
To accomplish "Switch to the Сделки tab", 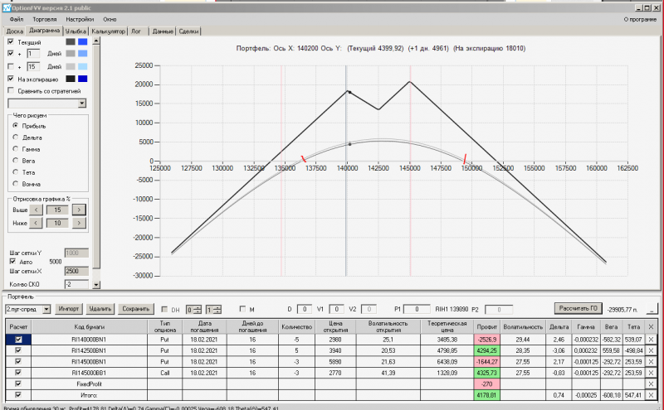I will [x=188, y=31].
